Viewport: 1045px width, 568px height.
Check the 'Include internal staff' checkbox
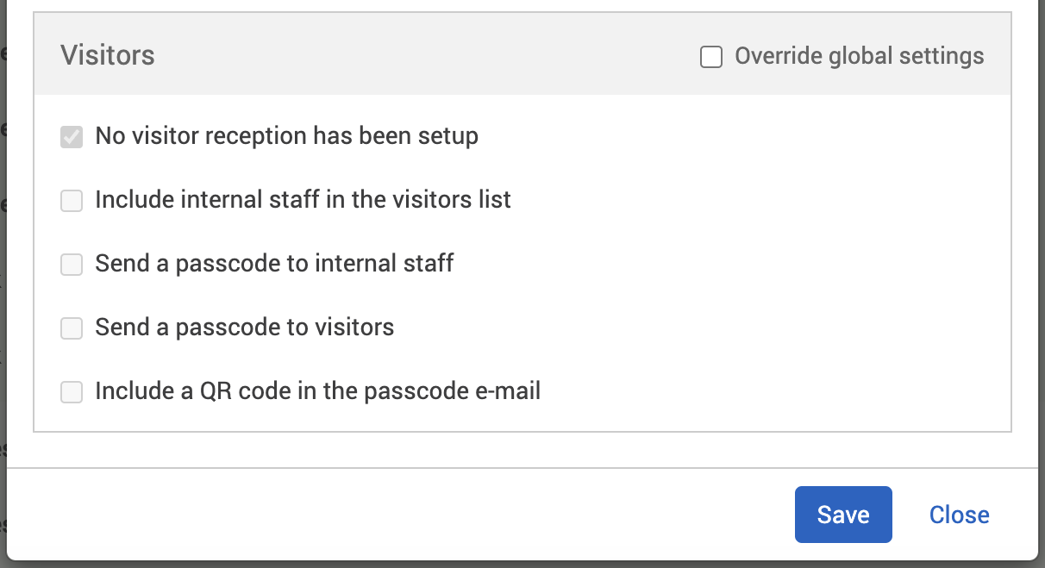point(72,201)
